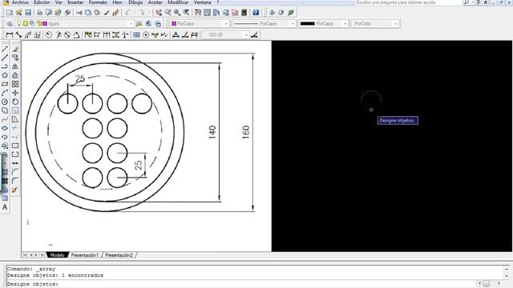Click the Open file icon
This screenshot has width=513, height=288.
(x=18, y=13)
